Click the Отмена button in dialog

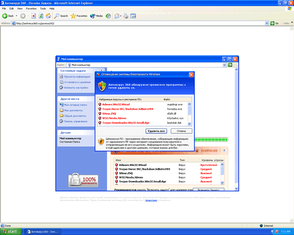[x=181, y=131]
